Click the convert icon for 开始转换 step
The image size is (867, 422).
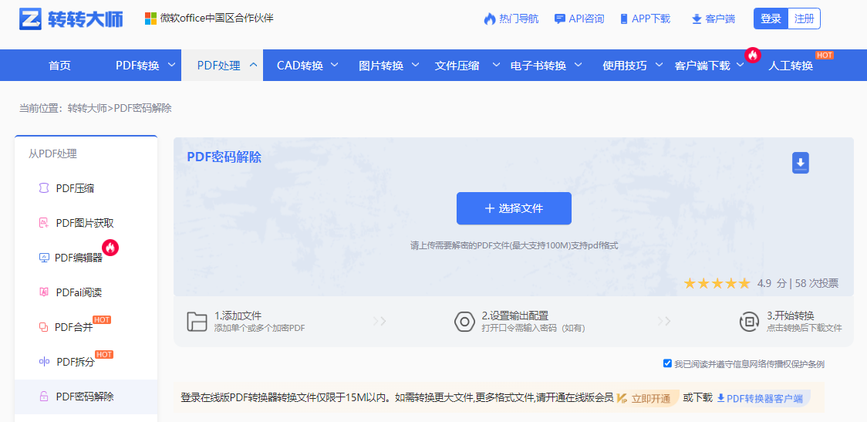[749, 322]
